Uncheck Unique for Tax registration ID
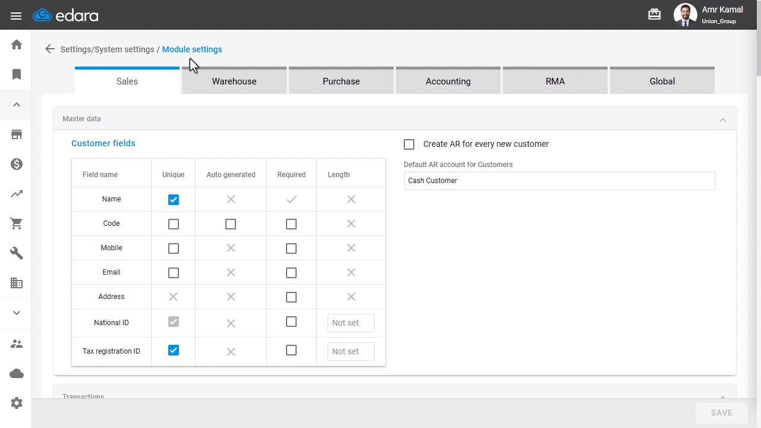The width and height of the screenshot is (761, 428). point(174,350)
